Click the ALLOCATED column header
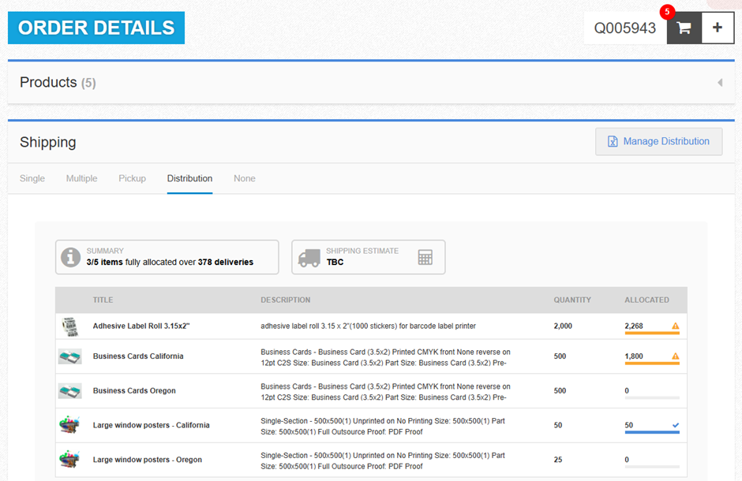742x481 pixels. pyautogui.click(x=646, y=300)
